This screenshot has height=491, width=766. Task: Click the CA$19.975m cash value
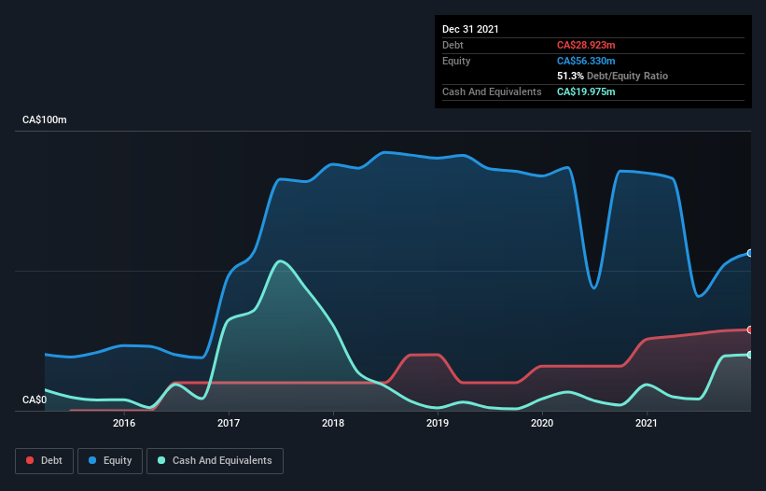click(x=586, y=91)
